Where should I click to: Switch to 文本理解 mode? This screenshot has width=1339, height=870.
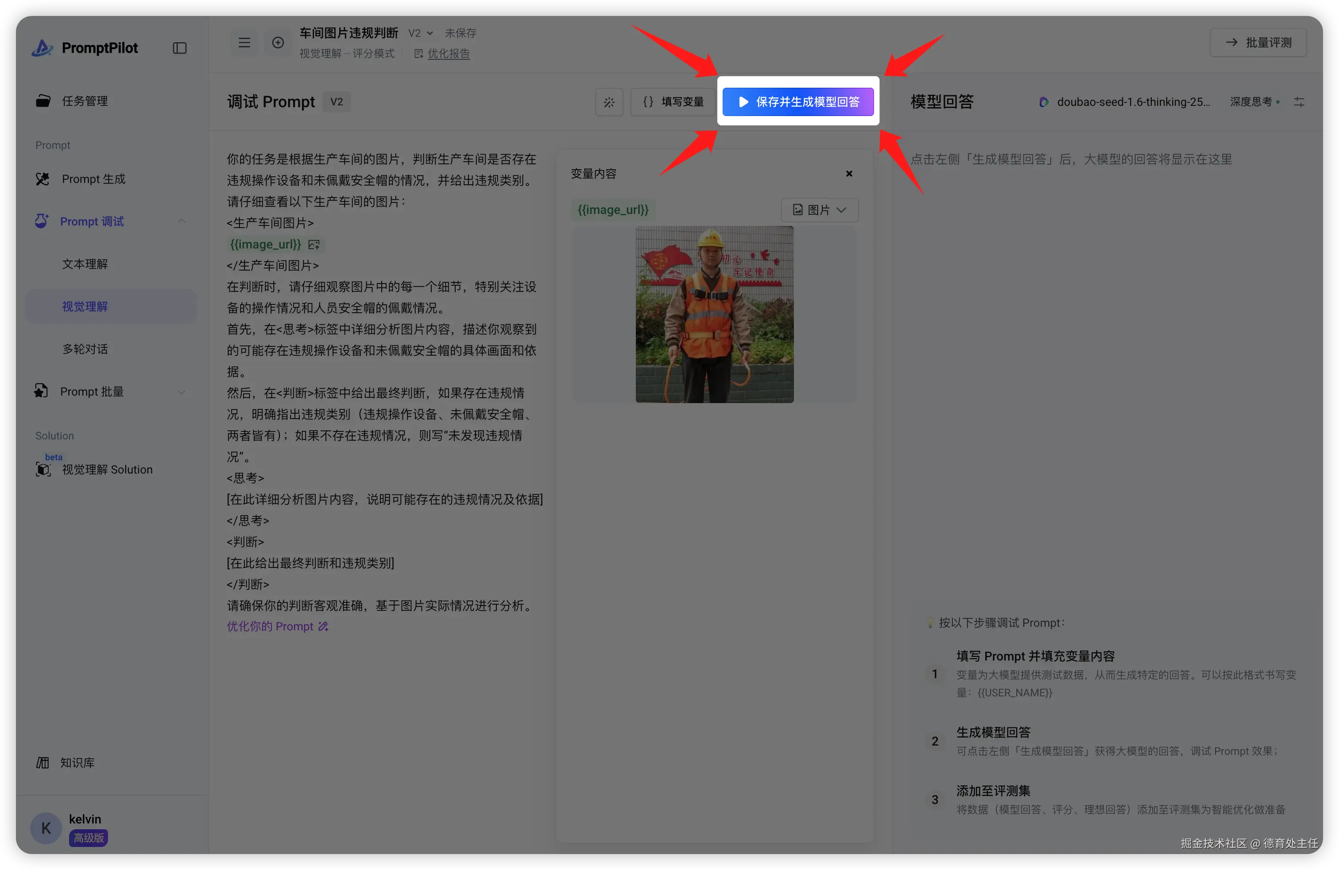tap(85, 264)
